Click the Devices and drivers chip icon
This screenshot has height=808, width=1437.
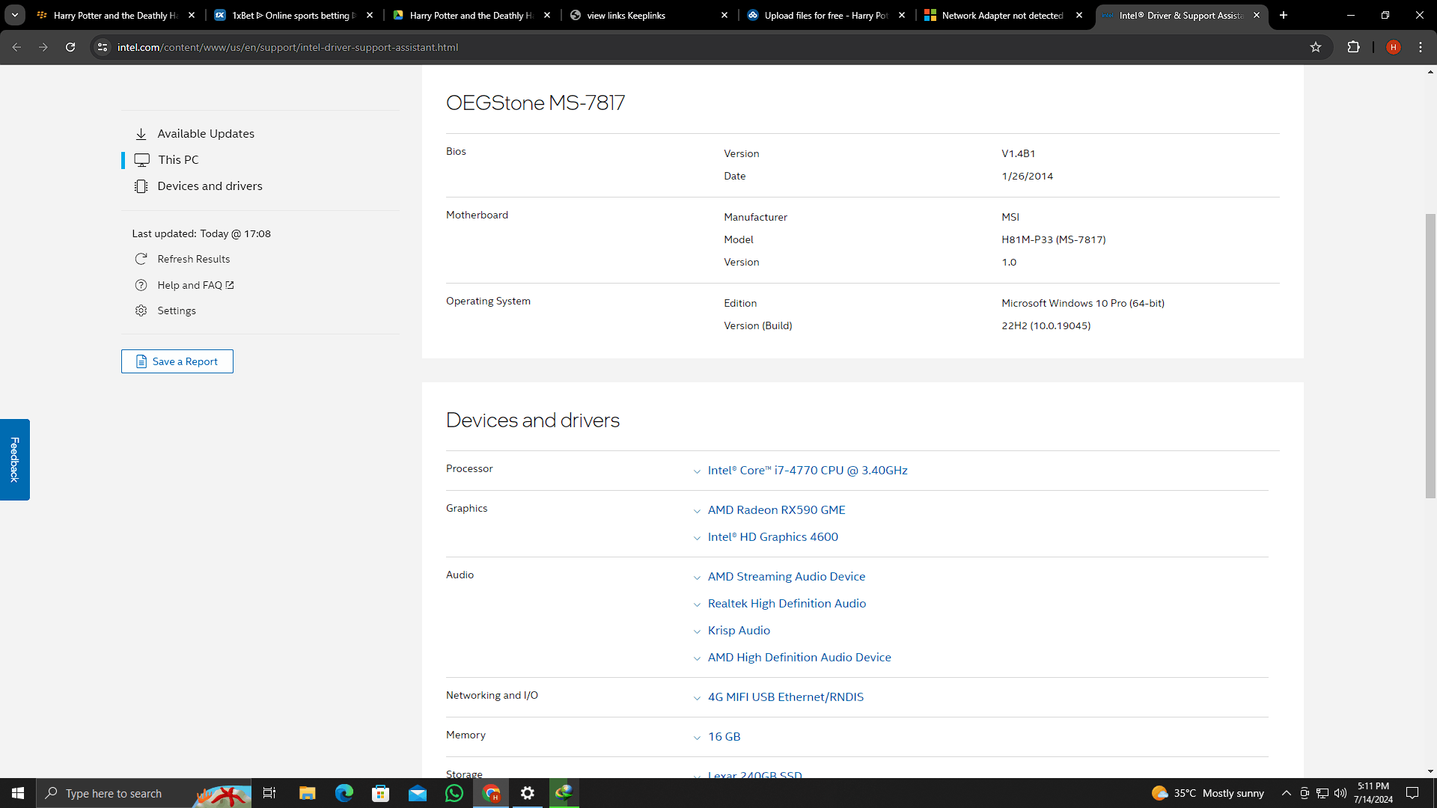141,186
